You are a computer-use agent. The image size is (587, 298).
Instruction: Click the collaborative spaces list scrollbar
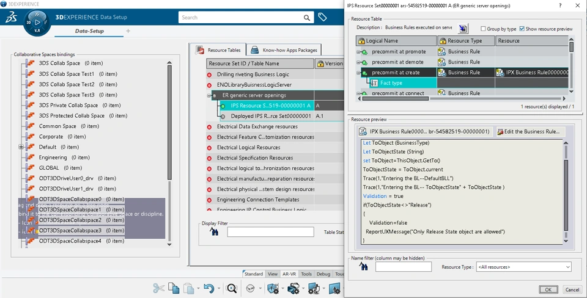tap(169, 123)
